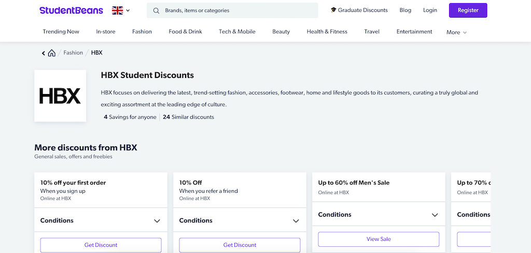Screen dimensions: 531x253
Task: Get Discount for refer a friend offer
Action: point(240,245)
